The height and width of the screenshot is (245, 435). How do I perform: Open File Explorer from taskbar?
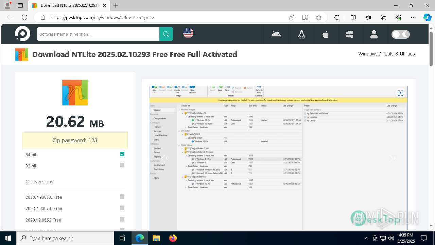pos(156,238)
